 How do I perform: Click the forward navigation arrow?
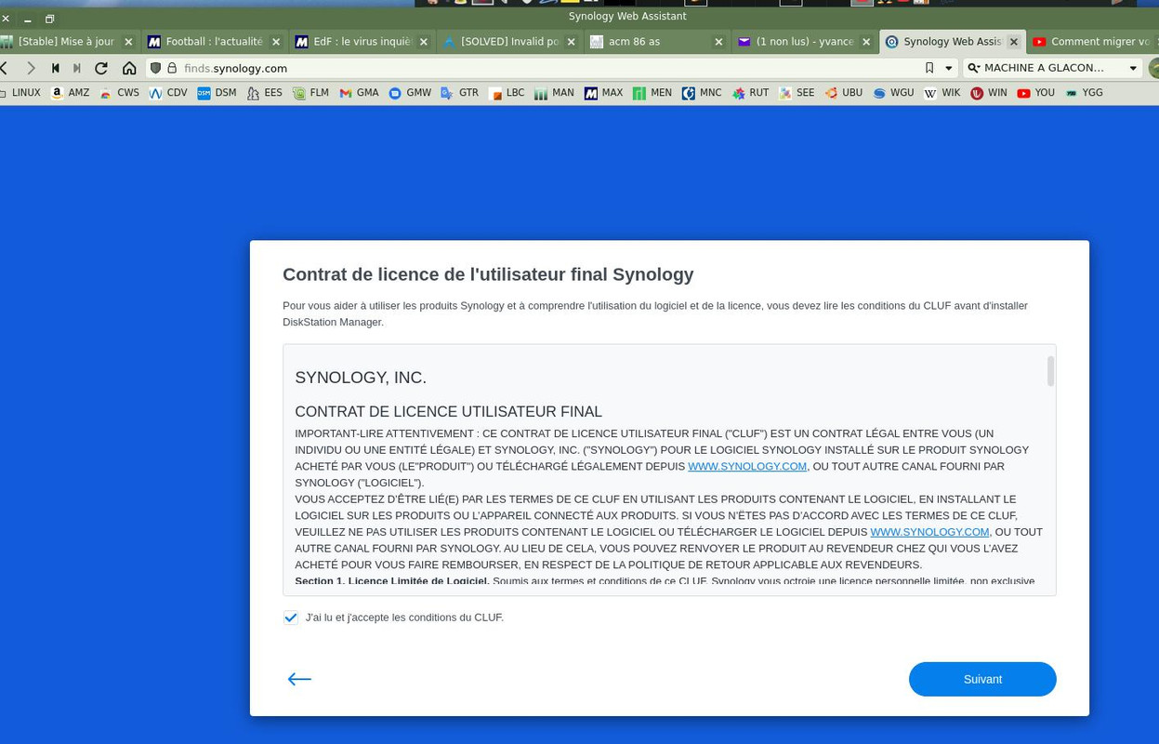(x=31, y=68)
